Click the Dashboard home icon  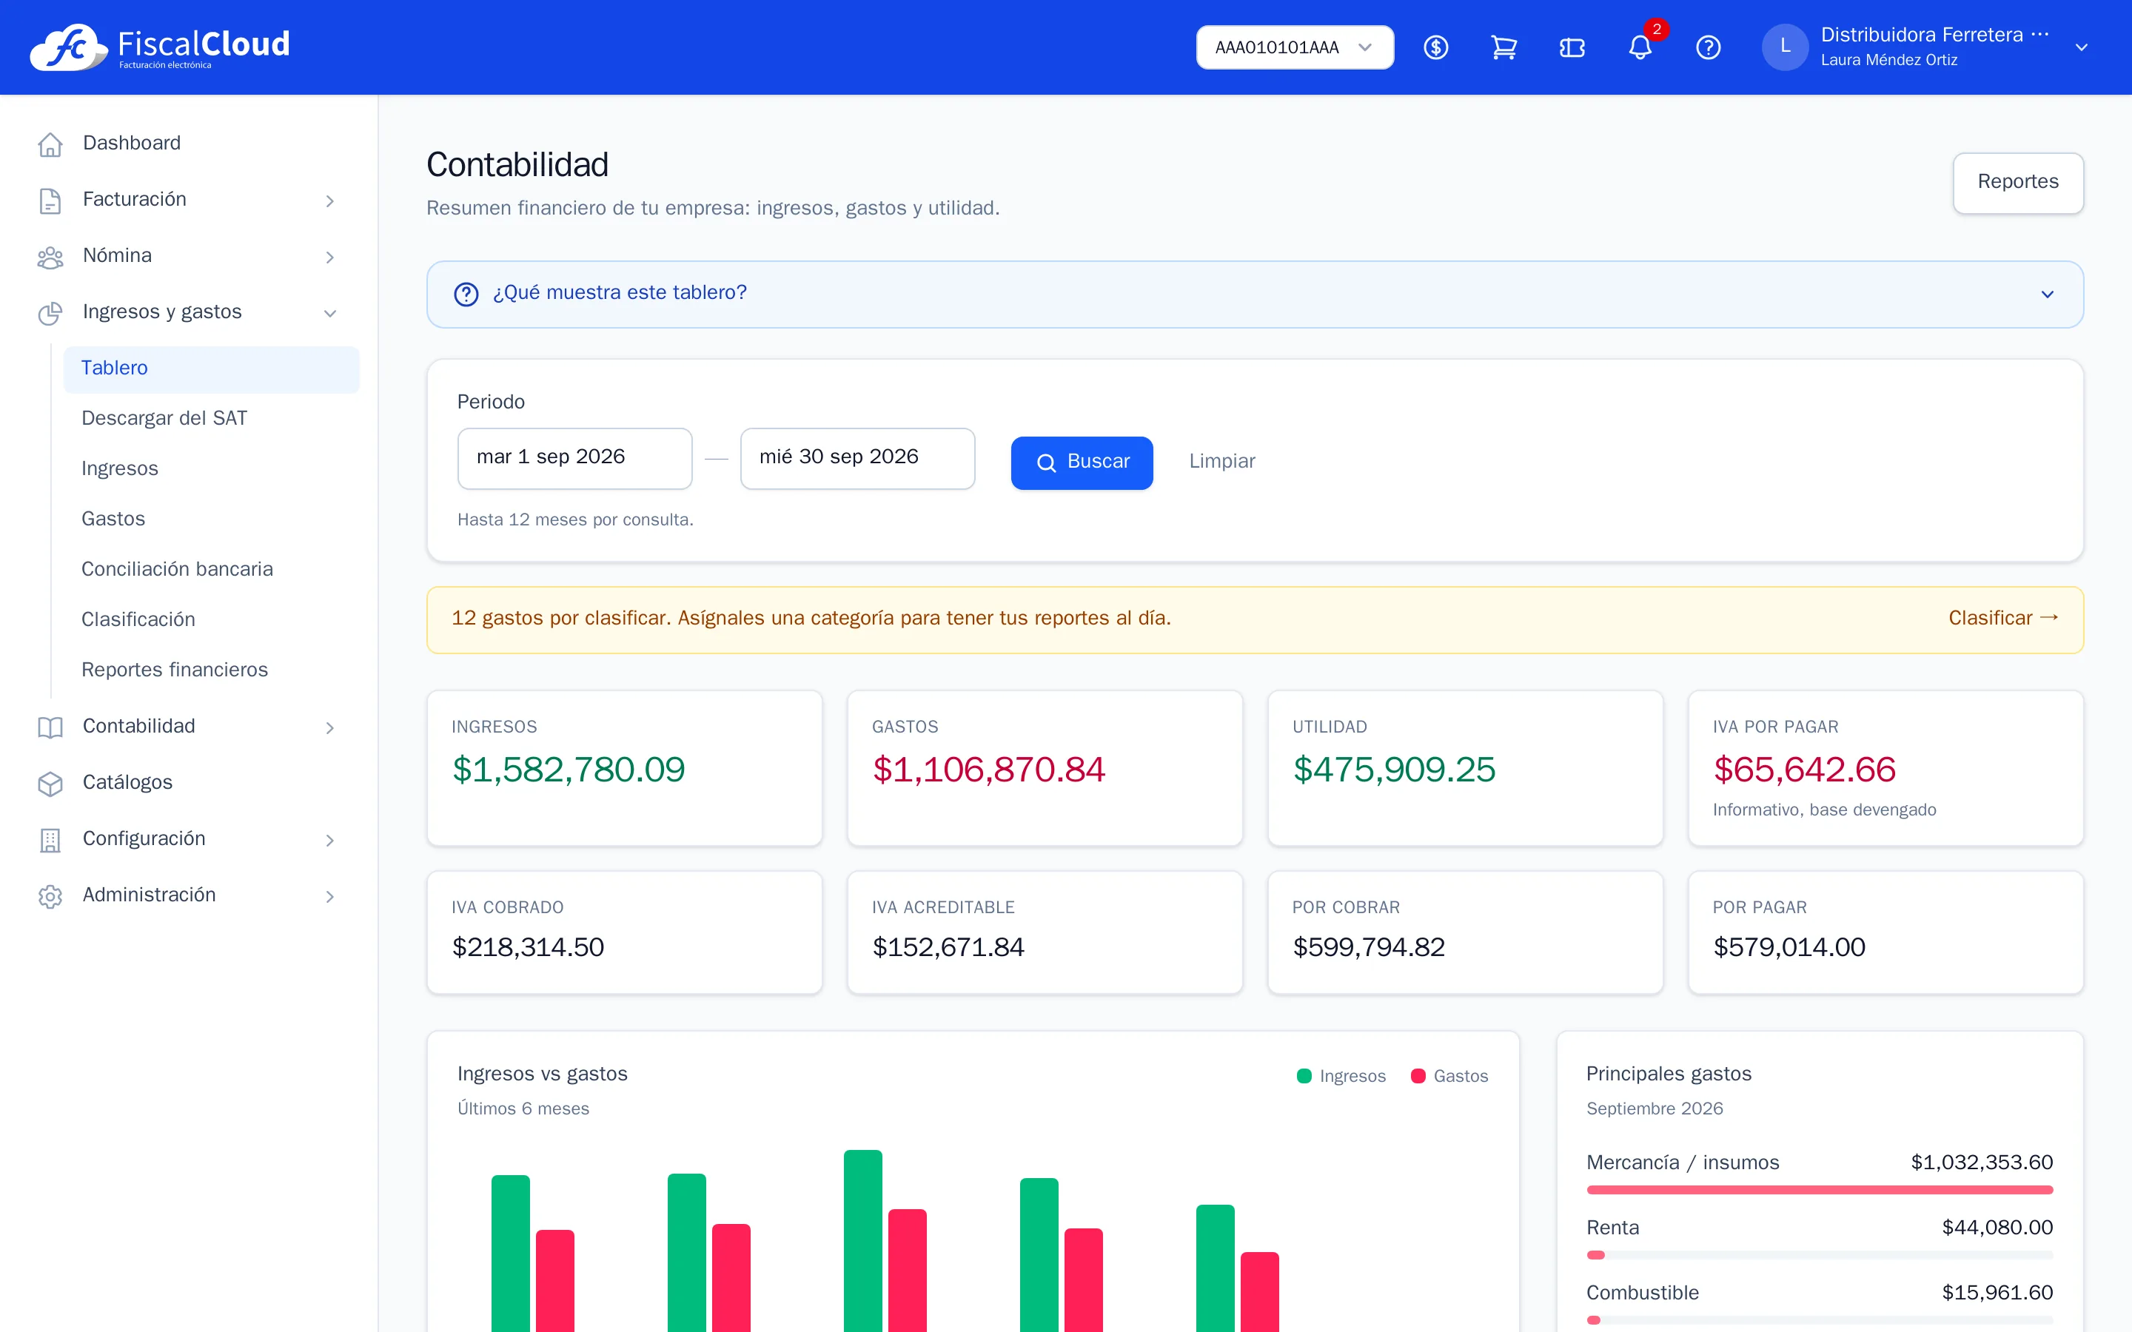click(x=50, y=144)
